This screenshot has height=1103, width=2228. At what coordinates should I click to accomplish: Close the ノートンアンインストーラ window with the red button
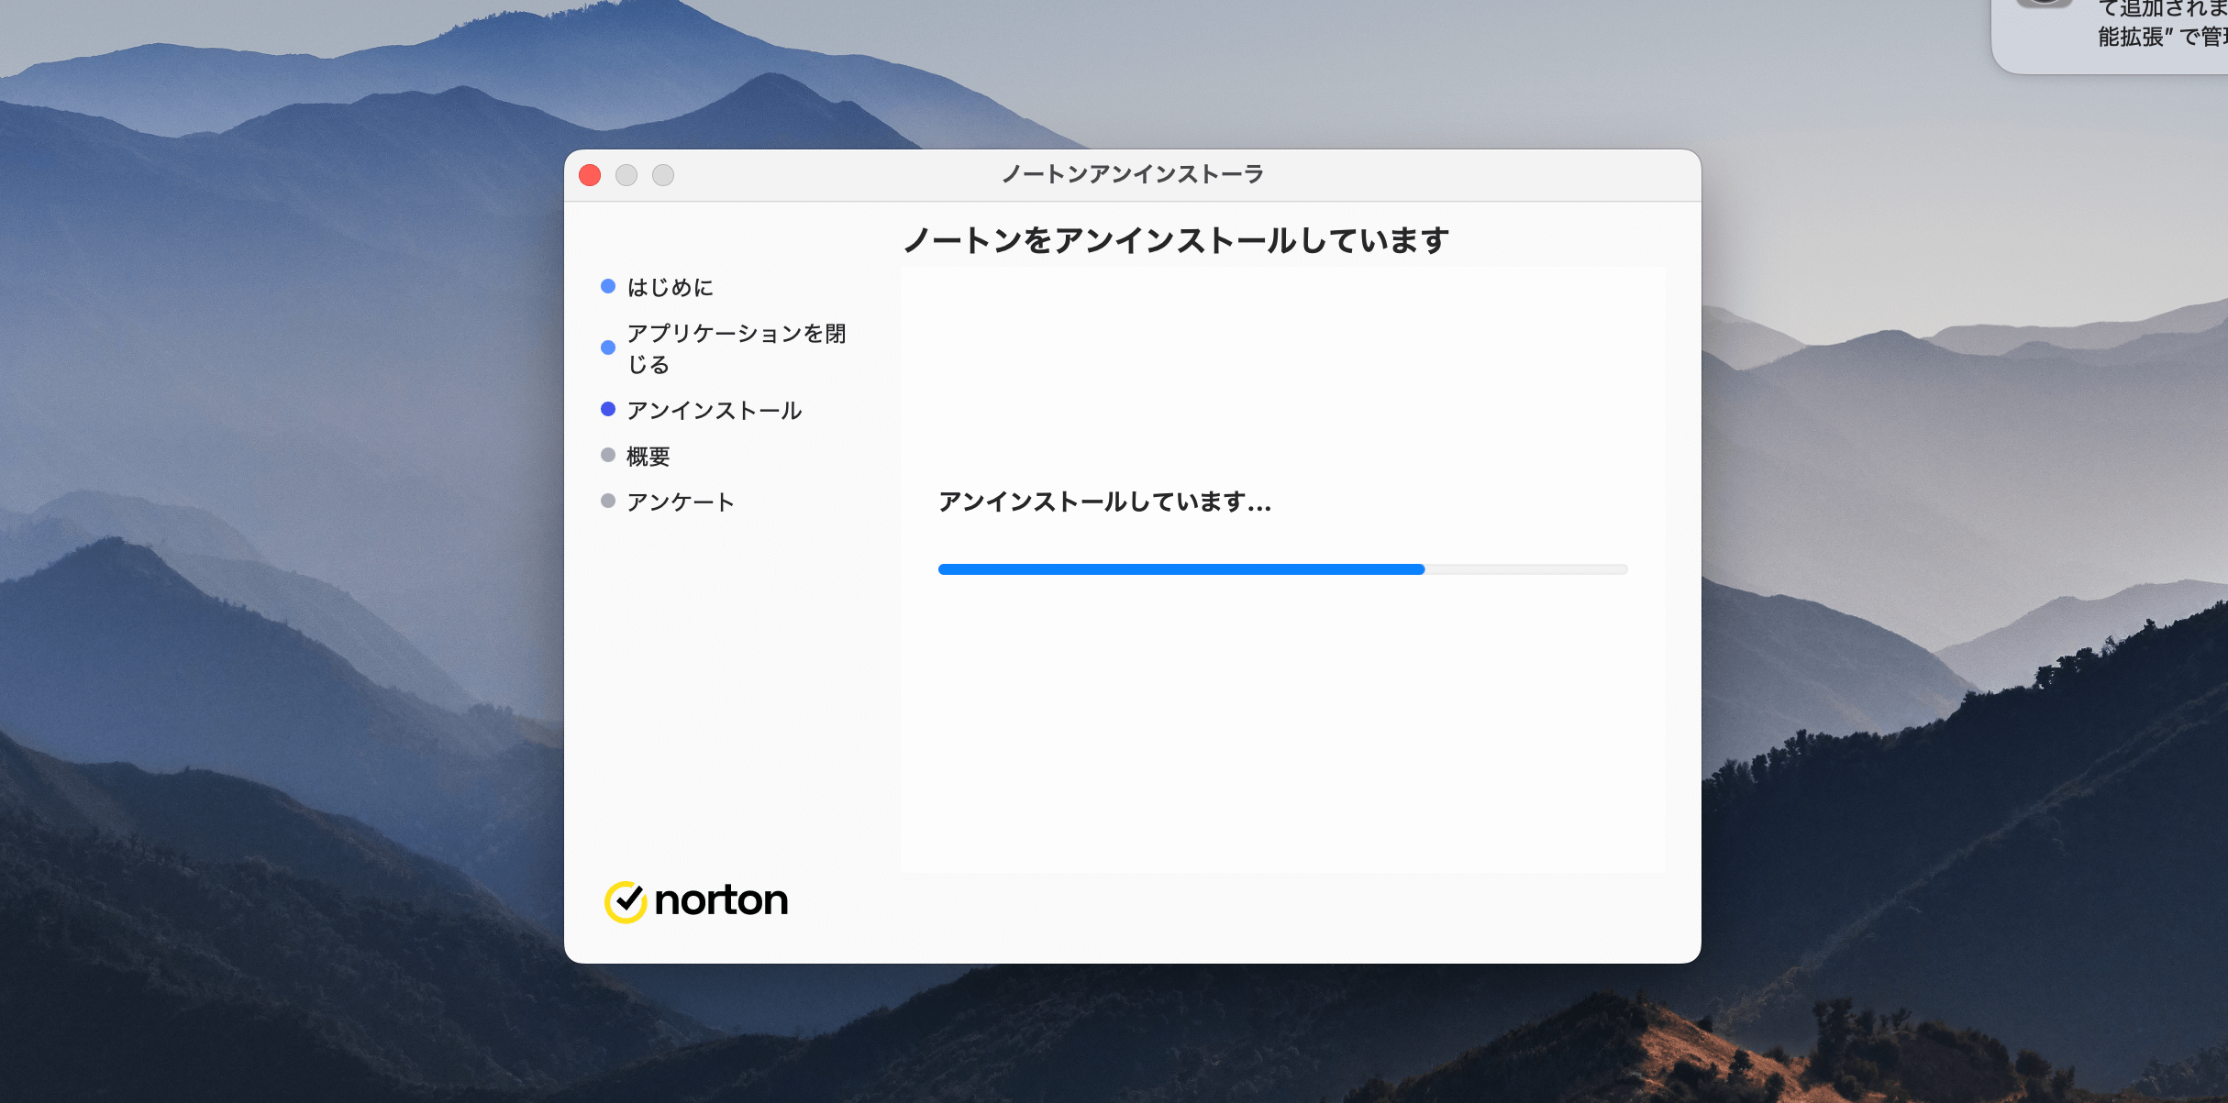pos(590,175)
